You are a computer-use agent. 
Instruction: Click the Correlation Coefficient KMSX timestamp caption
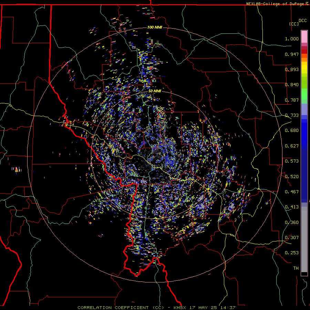[156, 308]
